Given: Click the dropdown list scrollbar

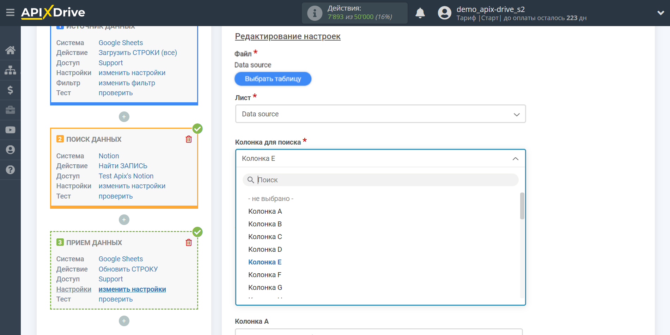Looking at the screenshot, I should [x=522, y=206].
